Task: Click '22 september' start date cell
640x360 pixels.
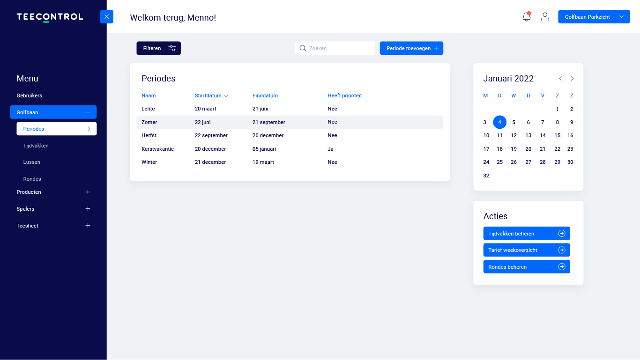Action: coord(211,135)
